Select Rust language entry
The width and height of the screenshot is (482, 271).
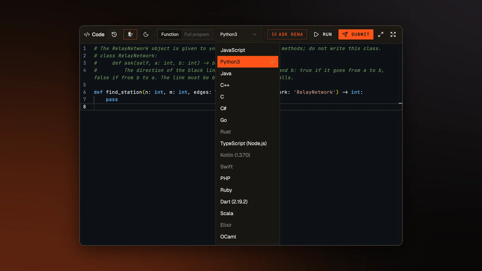248,132
